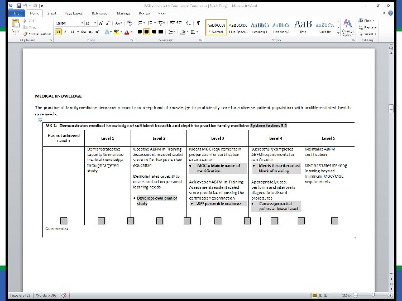
Task: Apply red font color A icon
Action: pyautogui.click(x=127, y=32)
